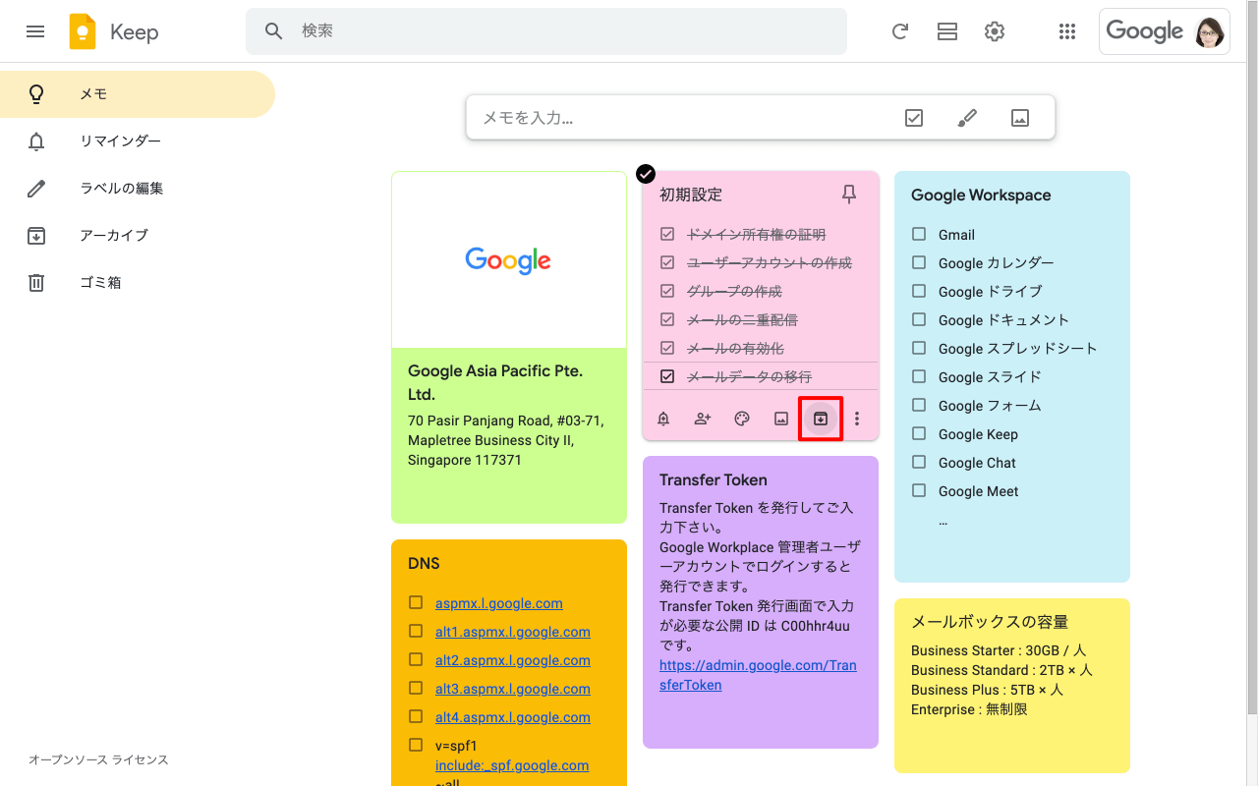Uncheck ドメイン所有権の証明 item
Image resolution: width=1258 pixels, height=786 pixels.
(x=668, y=234)
